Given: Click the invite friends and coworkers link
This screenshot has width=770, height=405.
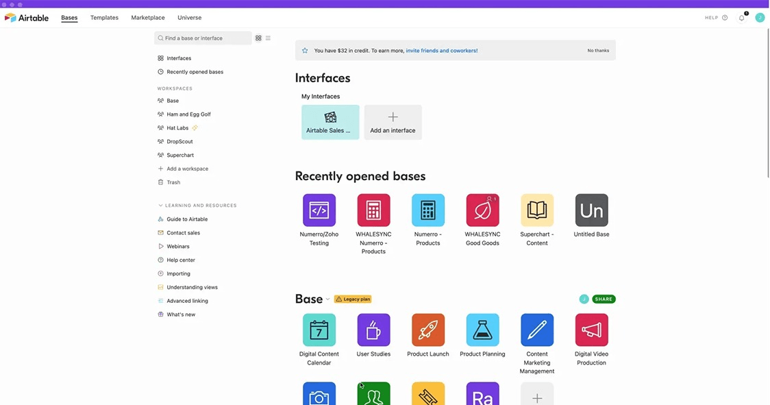Looking at the screenshot, I should 440,50.
